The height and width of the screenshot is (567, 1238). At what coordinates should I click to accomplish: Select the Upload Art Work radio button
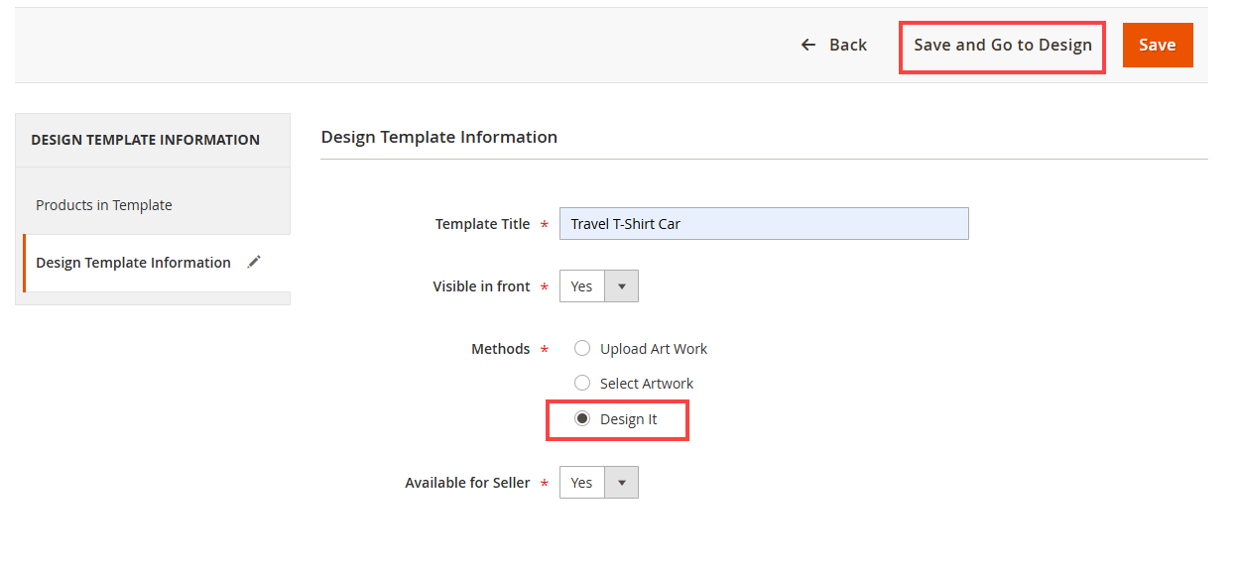[582, 349]
